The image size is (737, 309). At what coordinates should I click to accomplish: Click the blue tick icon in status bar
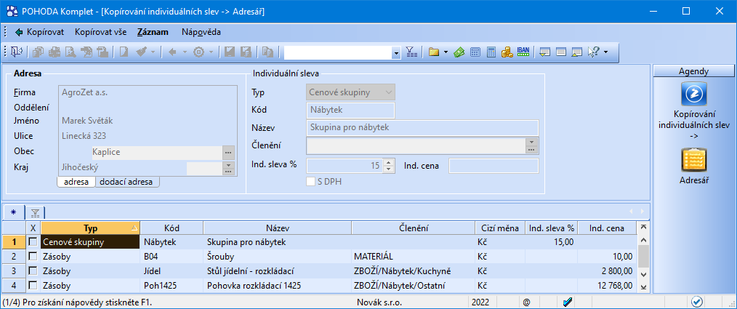coord(568,302)
